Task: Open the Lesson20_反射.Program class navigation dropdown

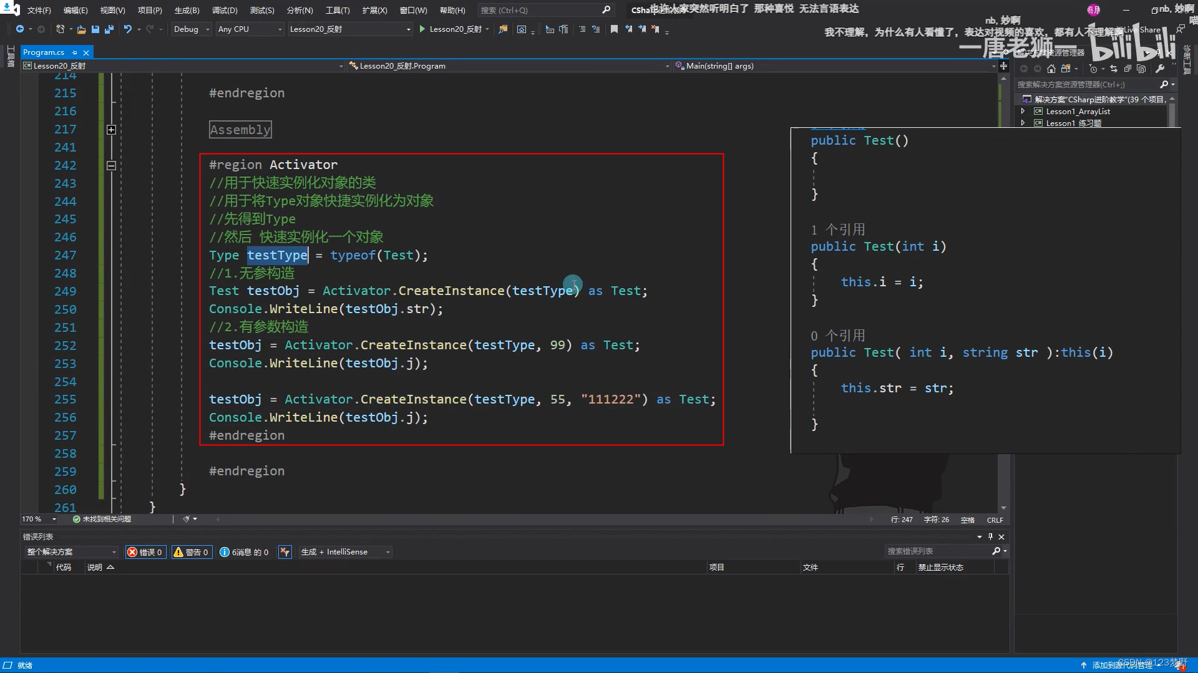Action: 509,66
